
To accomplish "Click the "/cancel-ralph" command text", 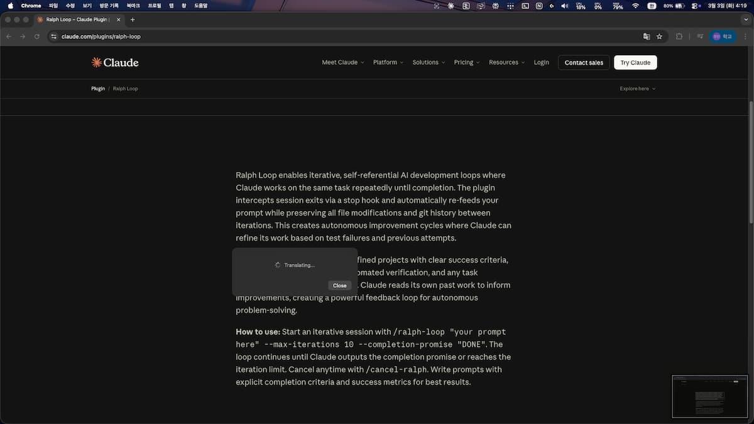I will coord(396,369).
